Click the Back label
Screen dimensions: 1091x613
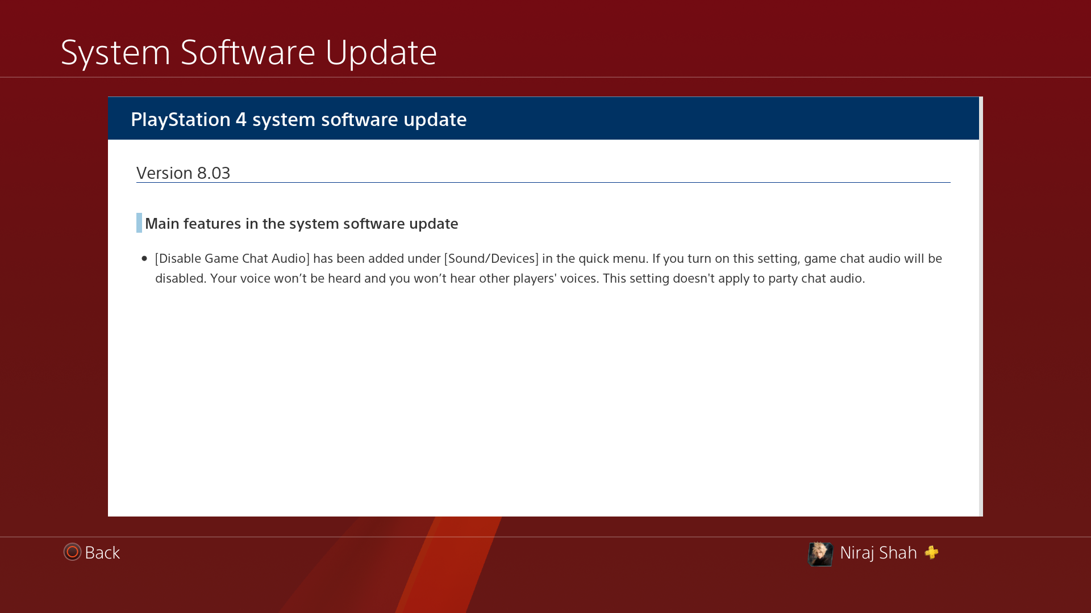(x=102, y=552)
